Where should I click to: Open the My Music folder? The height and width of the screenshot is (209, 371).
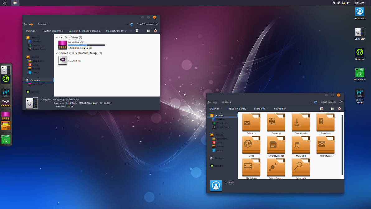300,145
